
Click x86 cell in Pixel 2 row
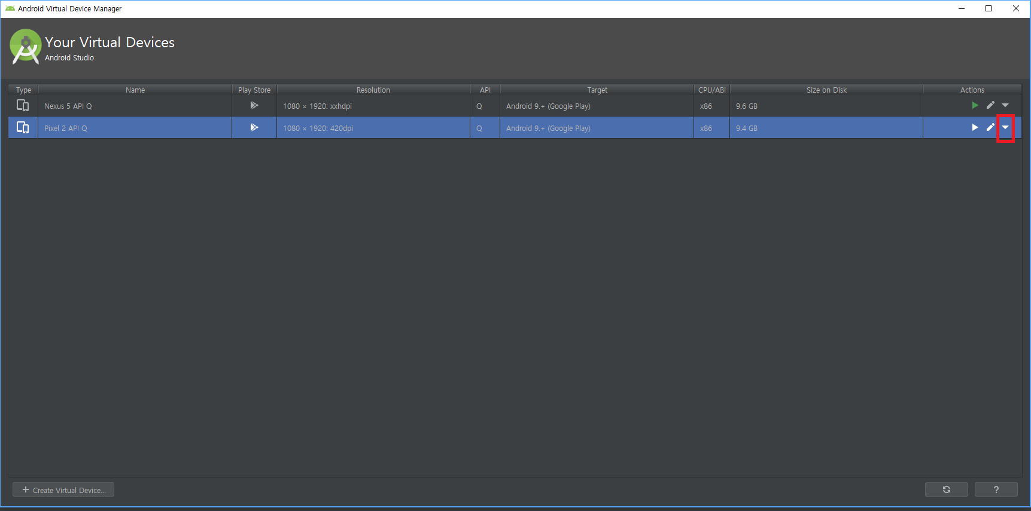(x=712, y=128)
